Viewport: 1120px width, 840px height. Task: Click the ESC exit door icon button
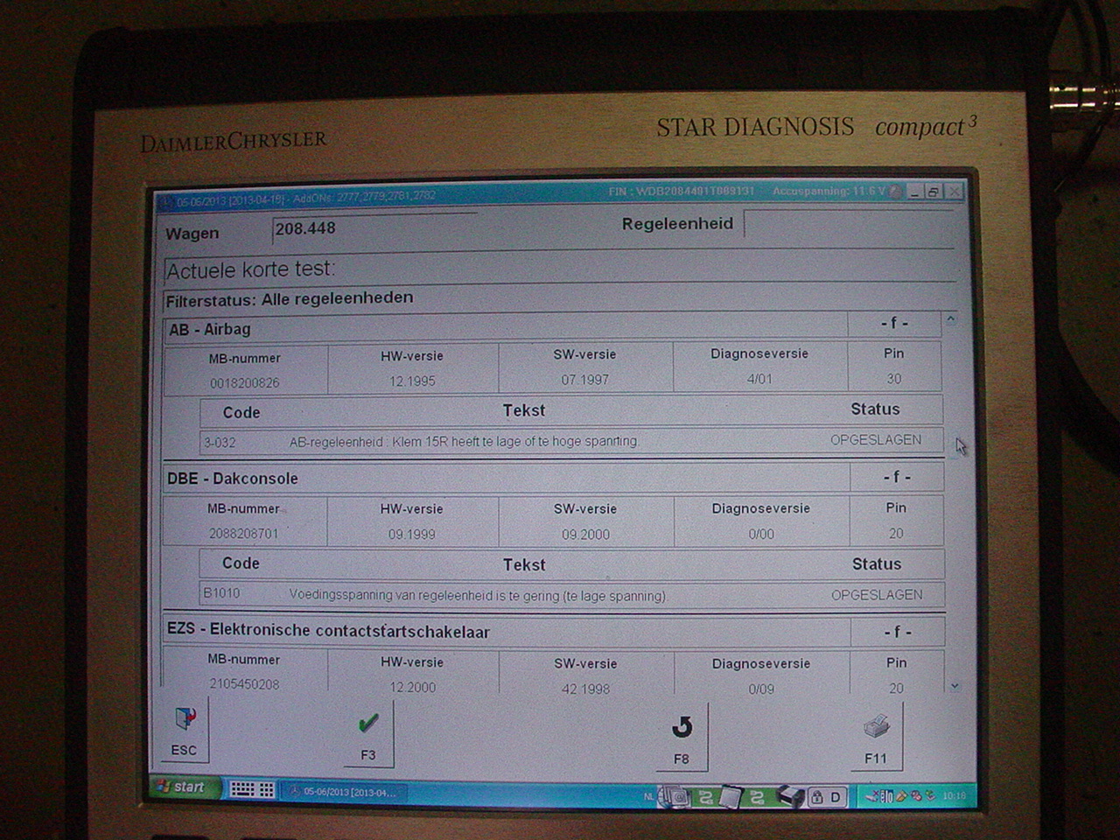(185, 730)
